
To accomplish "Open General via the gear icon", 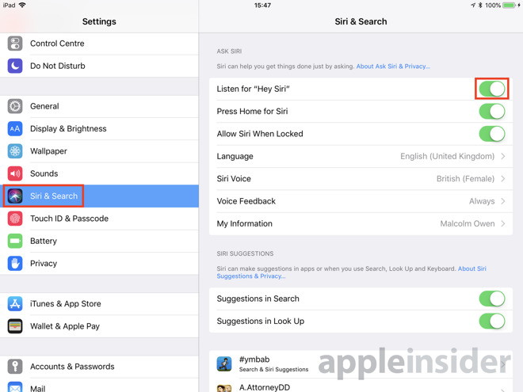I will (x=15, y=106).
